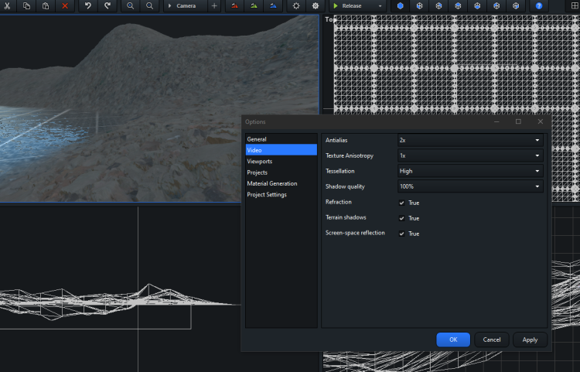Expand the Texture Anisotropy dropdown
This screenshot has height=372, width=580.
469,155
